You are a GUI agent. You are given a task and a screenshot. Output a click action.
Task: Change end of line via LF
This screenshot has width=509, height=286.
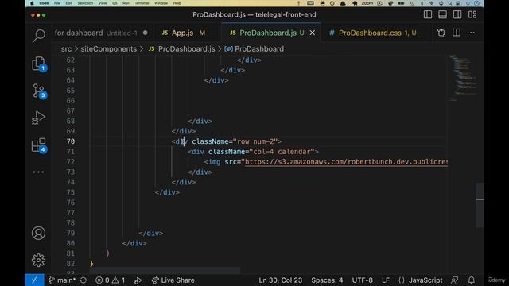(x=386, y=280)
